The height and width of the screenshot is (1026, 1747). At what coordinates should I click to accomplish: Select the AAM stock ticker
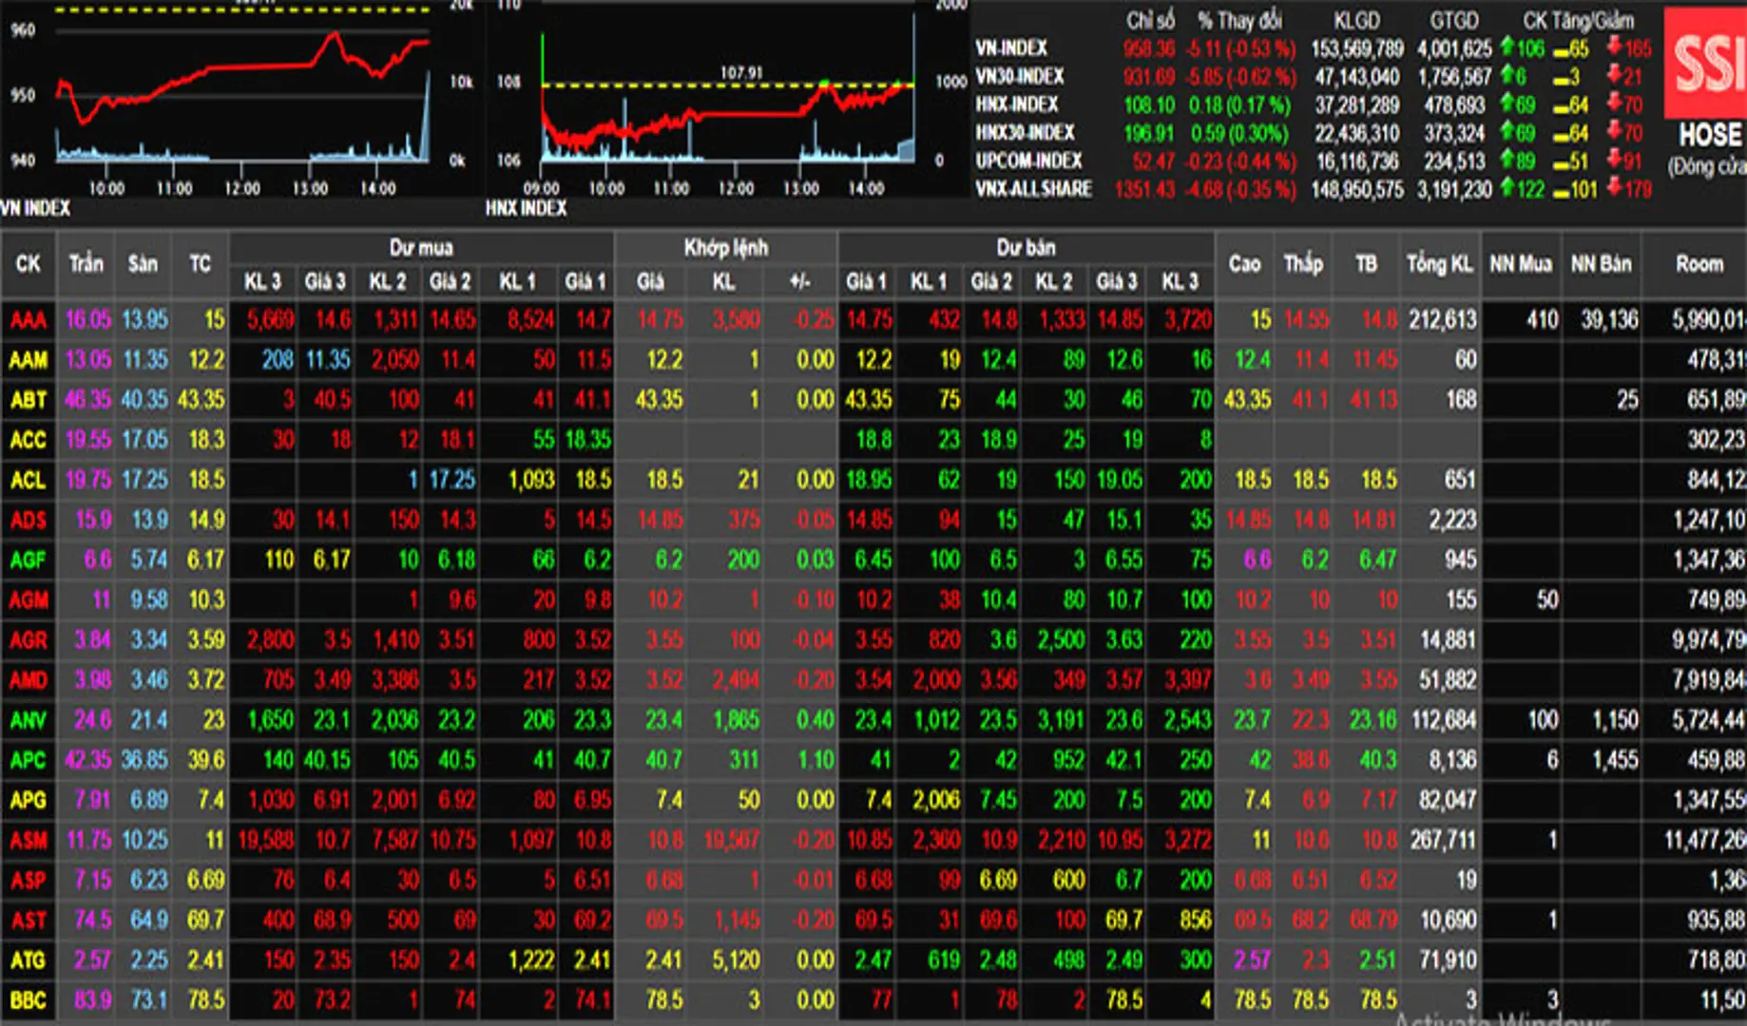28,359
